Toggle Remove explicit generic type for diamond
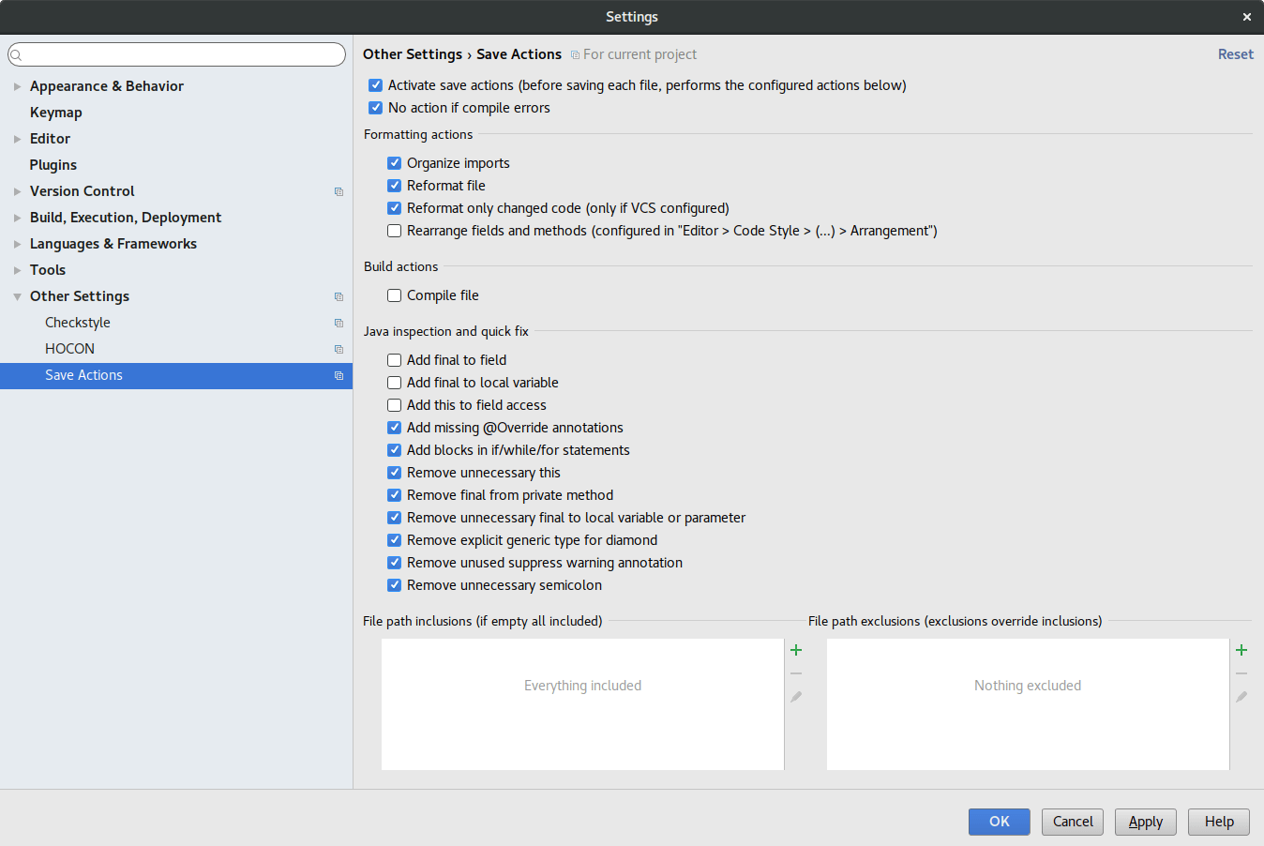The image size is (1264, 846). (x=395, y=540)
